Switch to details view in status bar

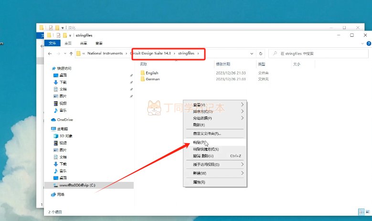pyautogui.click(x=361, y=212)
